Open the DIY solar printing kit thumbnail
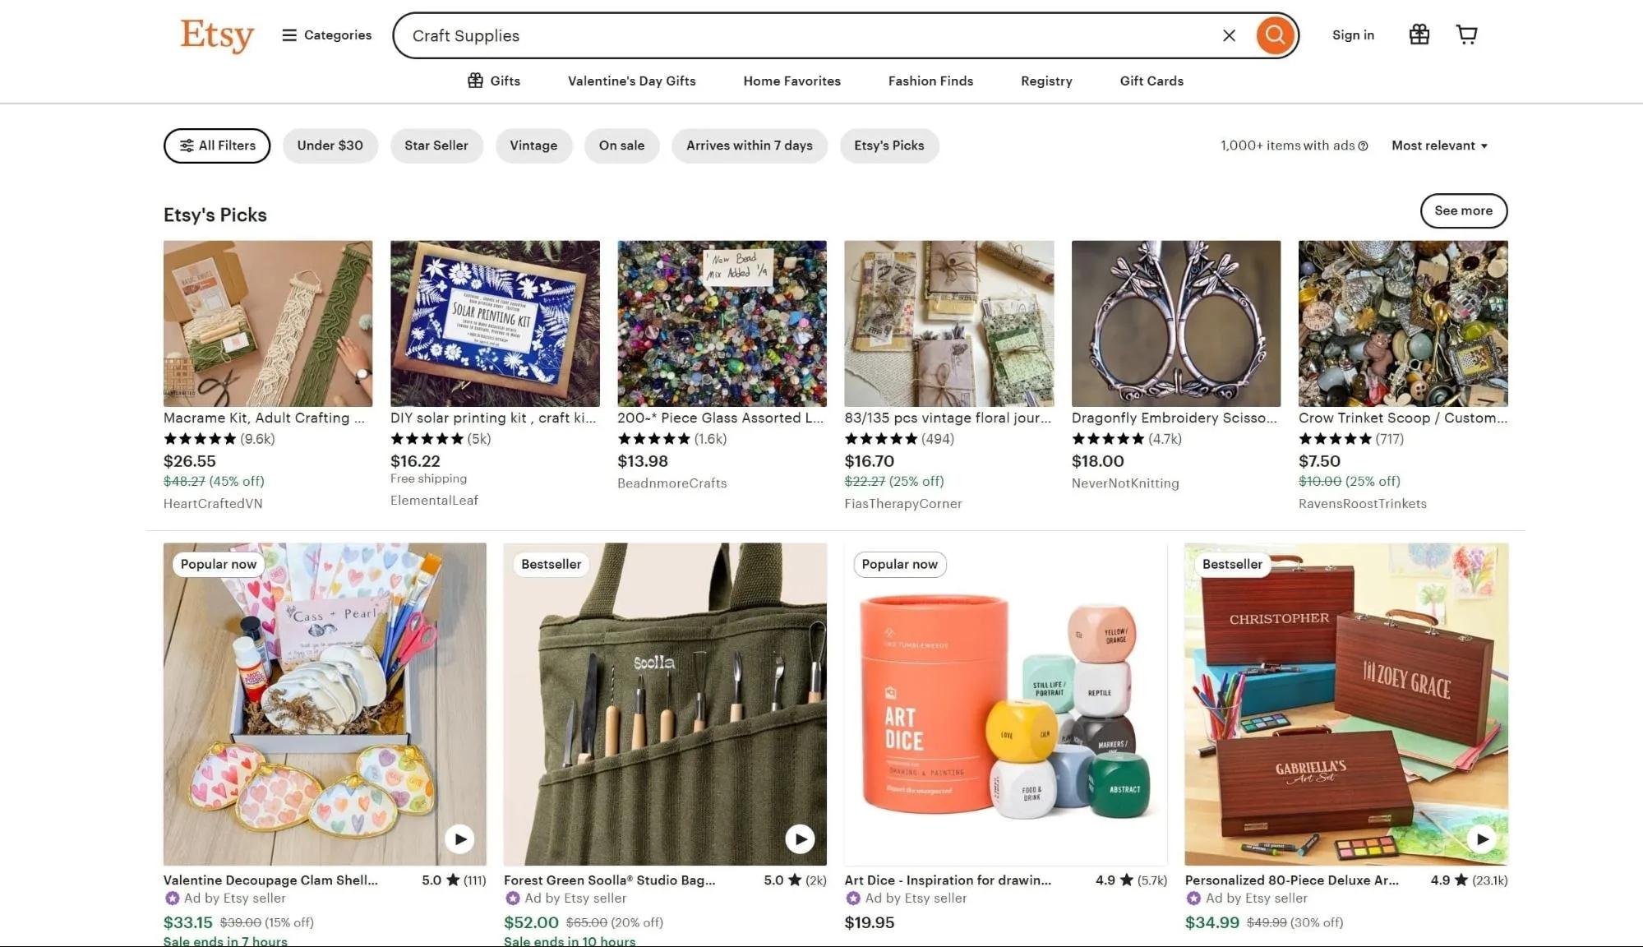 (495, 323)
